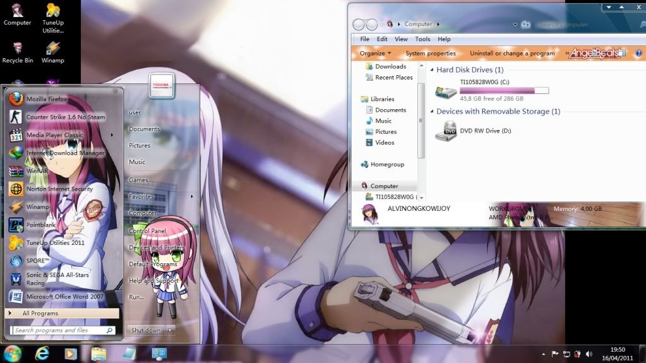Open the Organize dropdown
646x363 pixels.
(x=375, y=53)
